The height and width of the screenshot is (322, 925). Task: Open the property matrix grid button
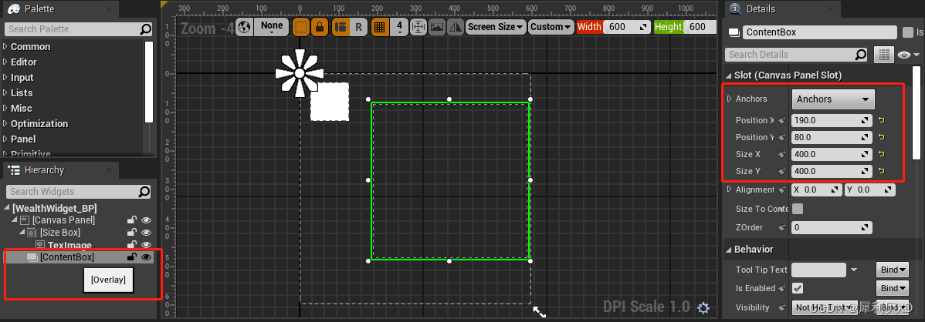883,54
